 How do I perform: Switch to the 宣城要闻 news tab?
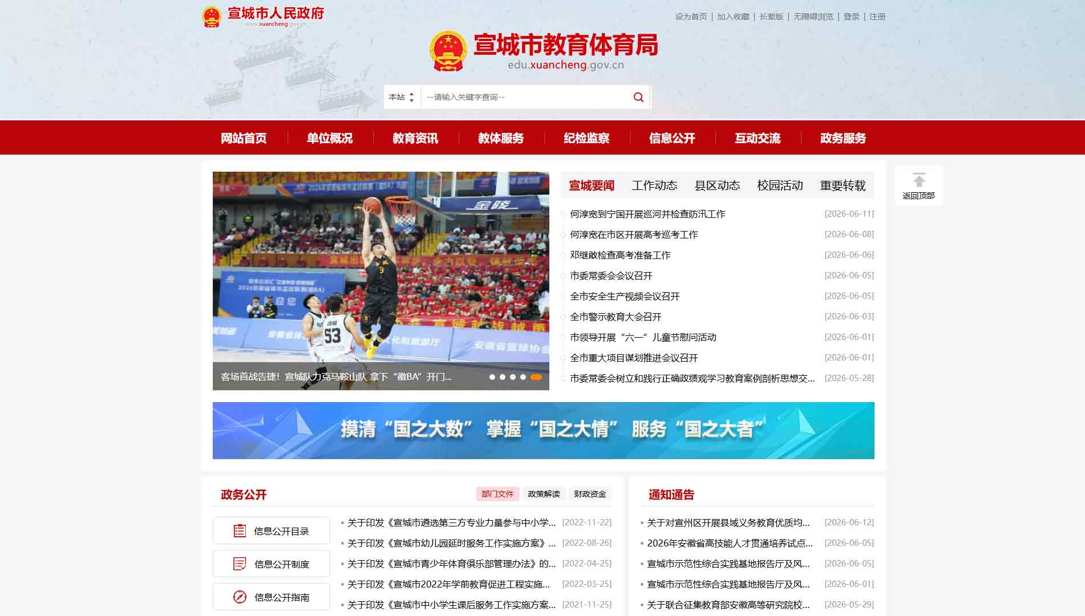[592, 185]
